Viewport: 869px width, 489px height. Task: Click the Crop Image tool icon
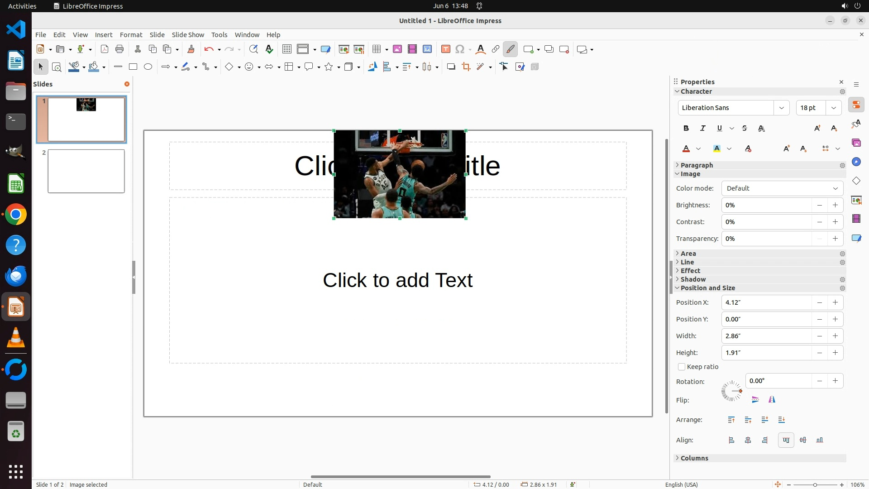tap(466, 67)
